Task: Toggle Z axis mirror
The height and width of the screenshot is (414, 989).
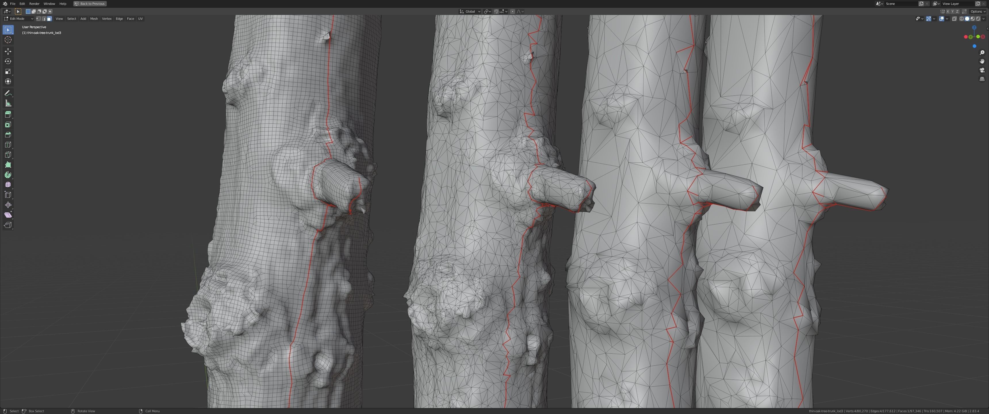Action: (957, 11)
